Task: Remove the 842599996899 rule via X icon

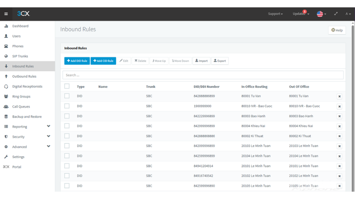Action: tap(339, 156)
